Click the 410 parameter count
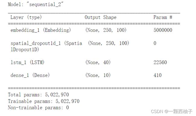Screen dimensions: 196x116 tap(157, 75)
